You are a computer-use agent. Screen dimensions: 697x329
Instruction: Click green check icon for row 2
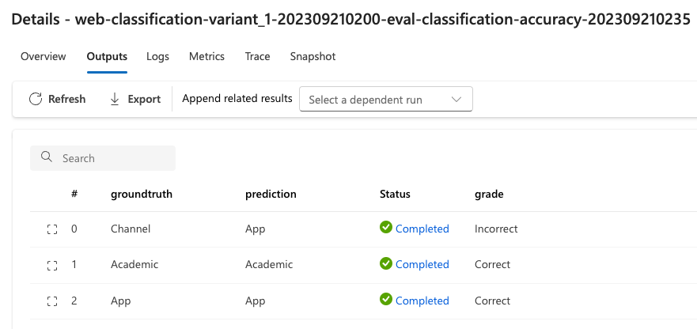(386, 300)
